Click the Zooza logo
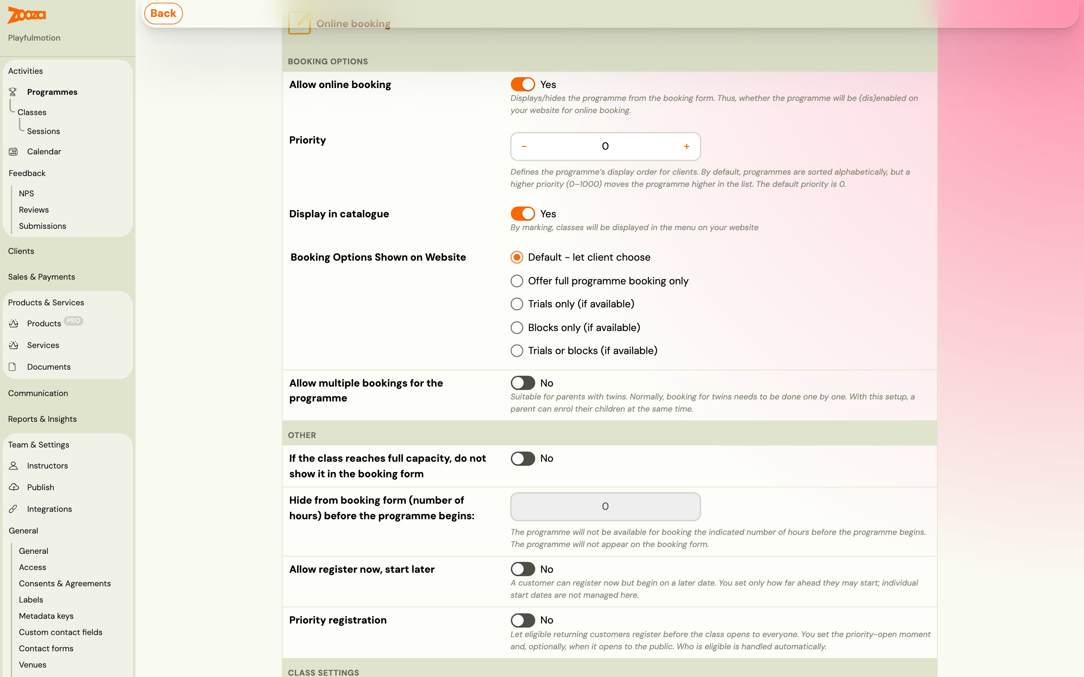This screenshot has height=677, width=1084. pos(27,15)
